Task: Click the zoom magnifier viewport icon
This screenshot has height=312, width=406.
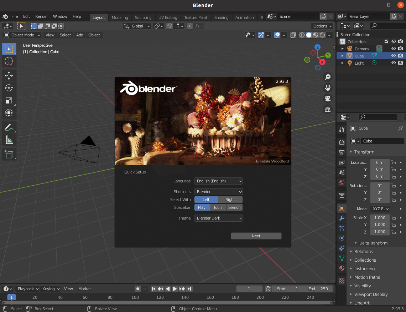Action: (328, 77)
